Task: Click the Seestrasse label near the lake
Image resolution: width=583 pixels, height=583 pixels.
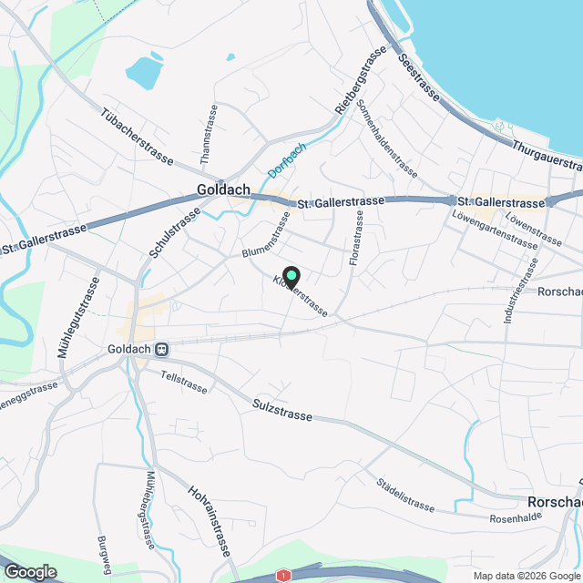Action: 419,77
